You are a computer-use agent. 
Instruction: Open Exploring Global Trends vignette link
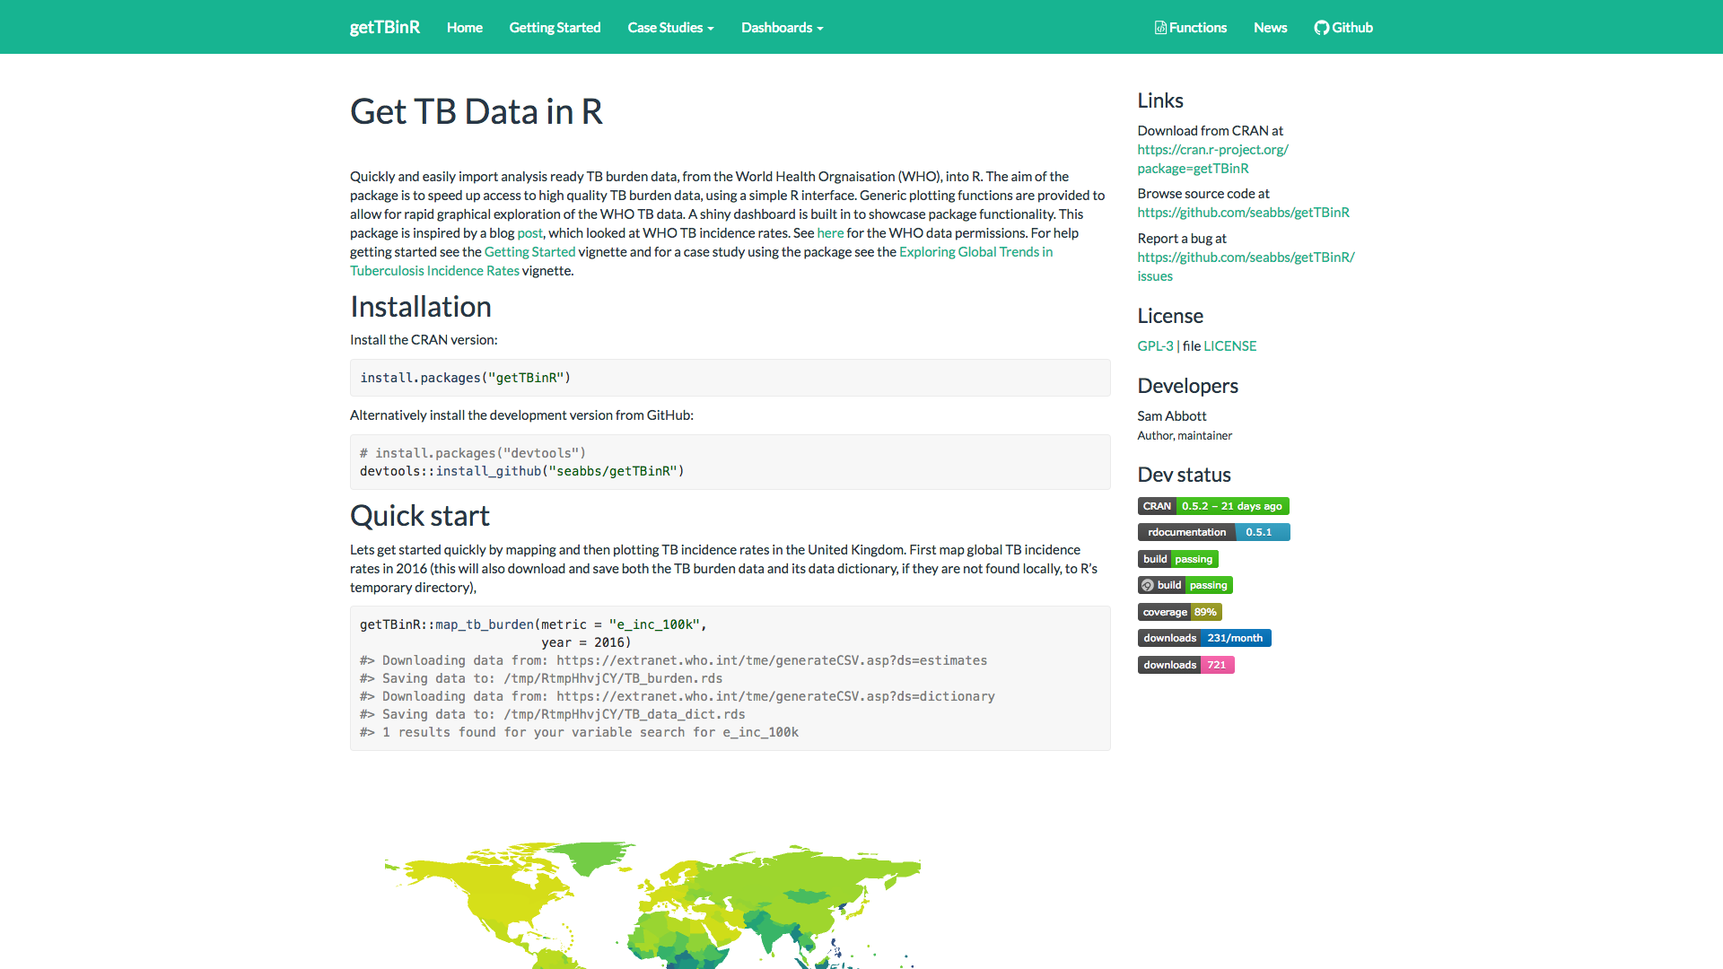click(x=701, y=261)
